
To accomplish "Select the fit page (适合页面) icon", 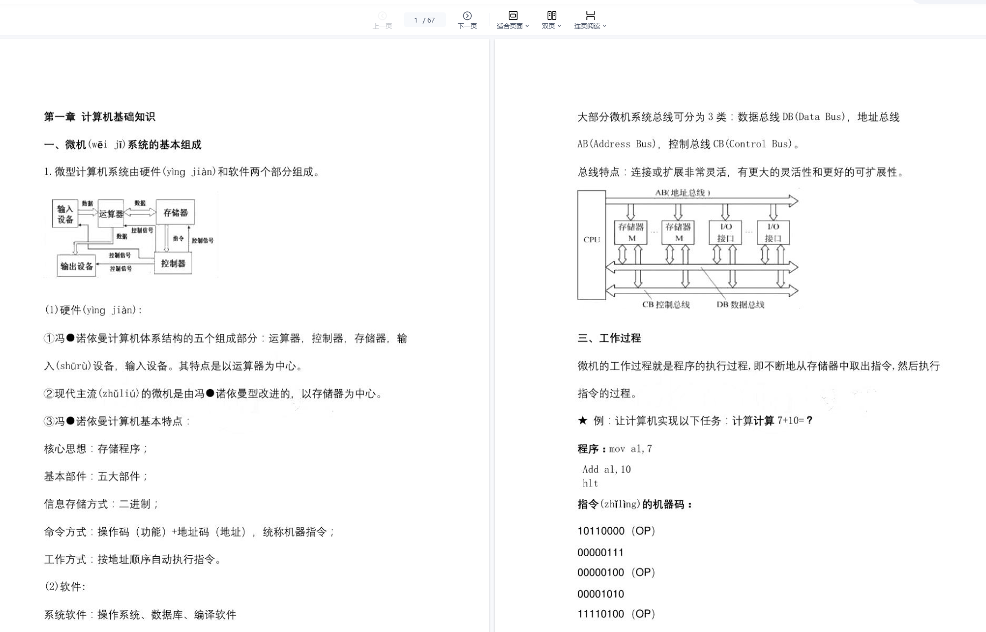I will click(513, 16).
